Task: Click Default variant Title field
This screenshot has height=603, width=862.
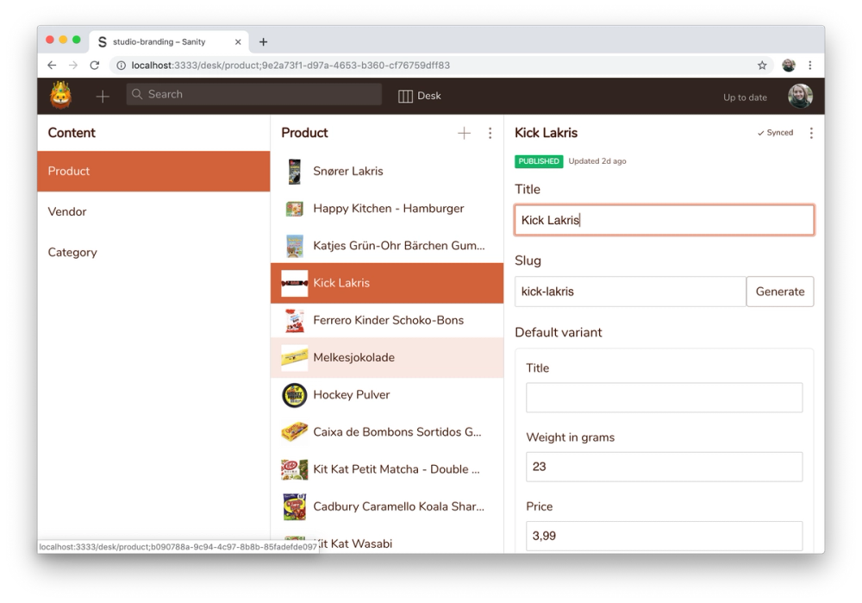Action: point(664,397)
